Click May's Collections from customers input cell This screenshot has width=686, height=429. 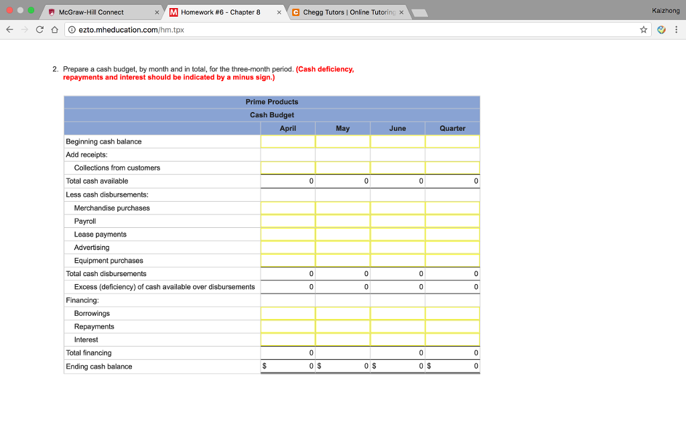click(x=342, y=168)
